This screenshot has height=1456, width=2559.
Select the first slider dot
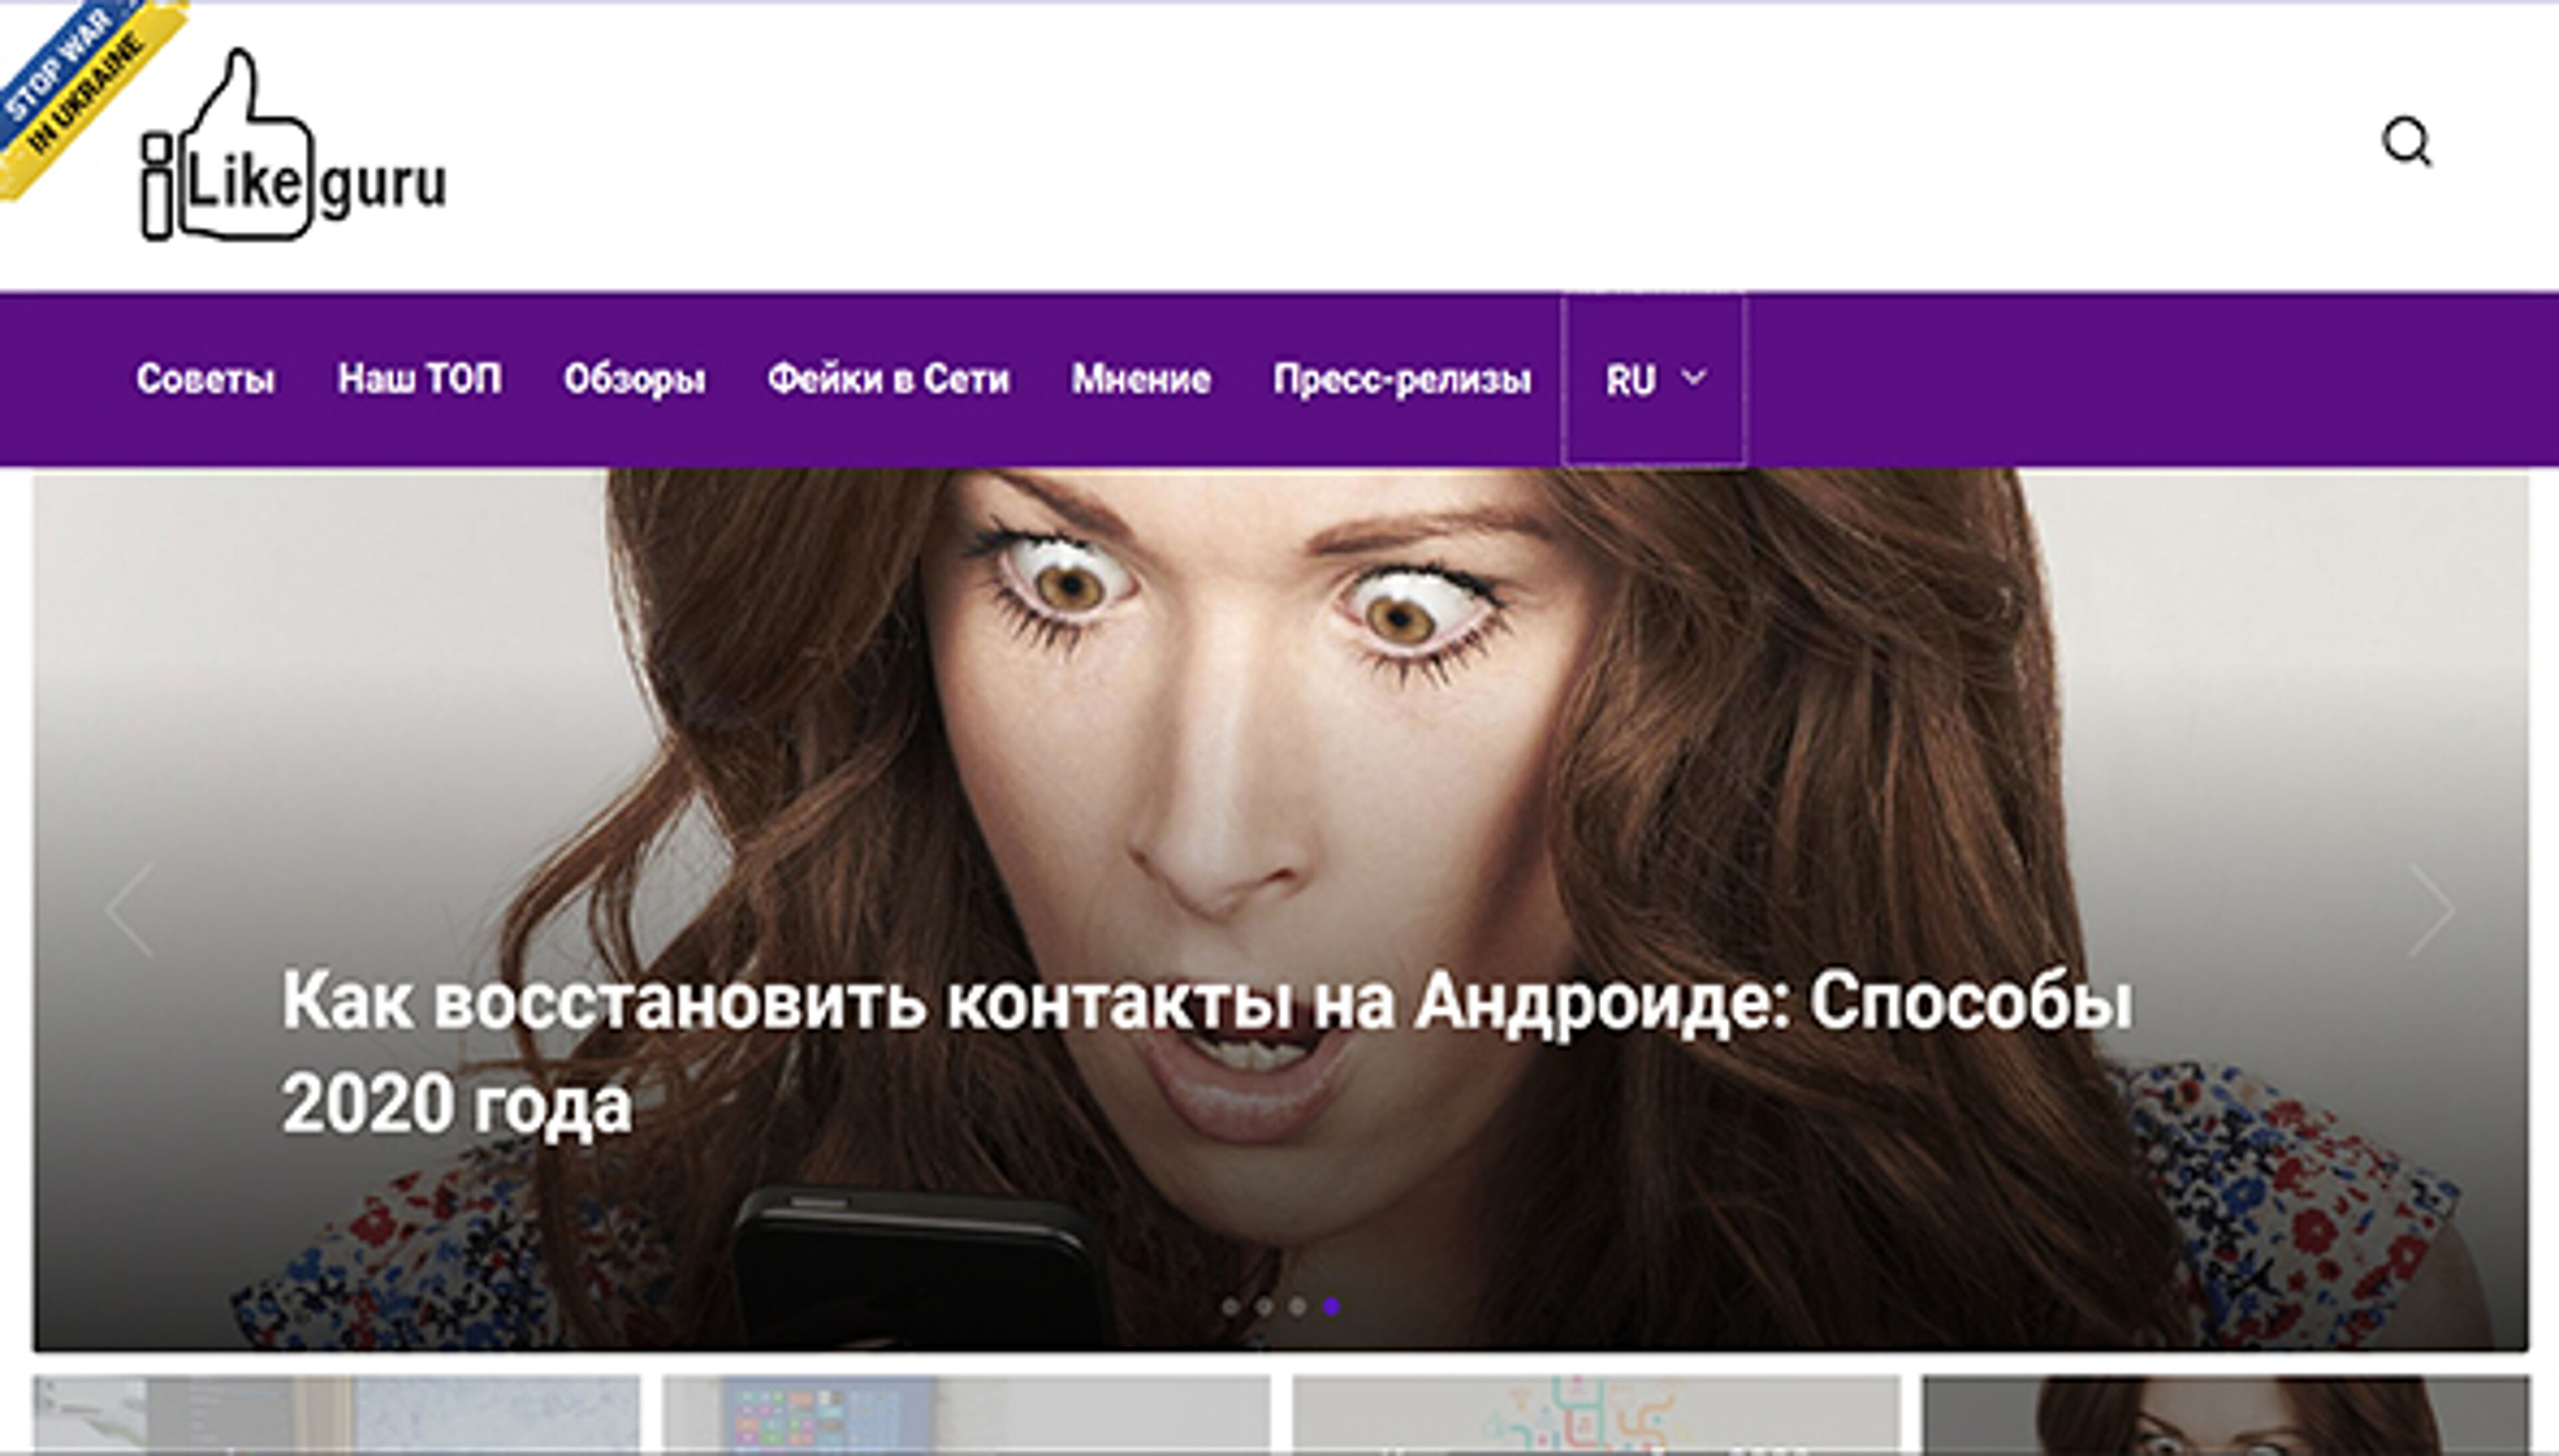tap(1230, 1306)
